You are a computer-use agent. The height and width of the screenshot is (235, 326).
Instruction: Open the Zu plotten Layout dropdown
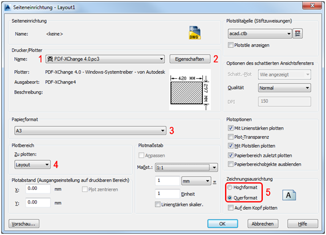[x=32, y=165]
